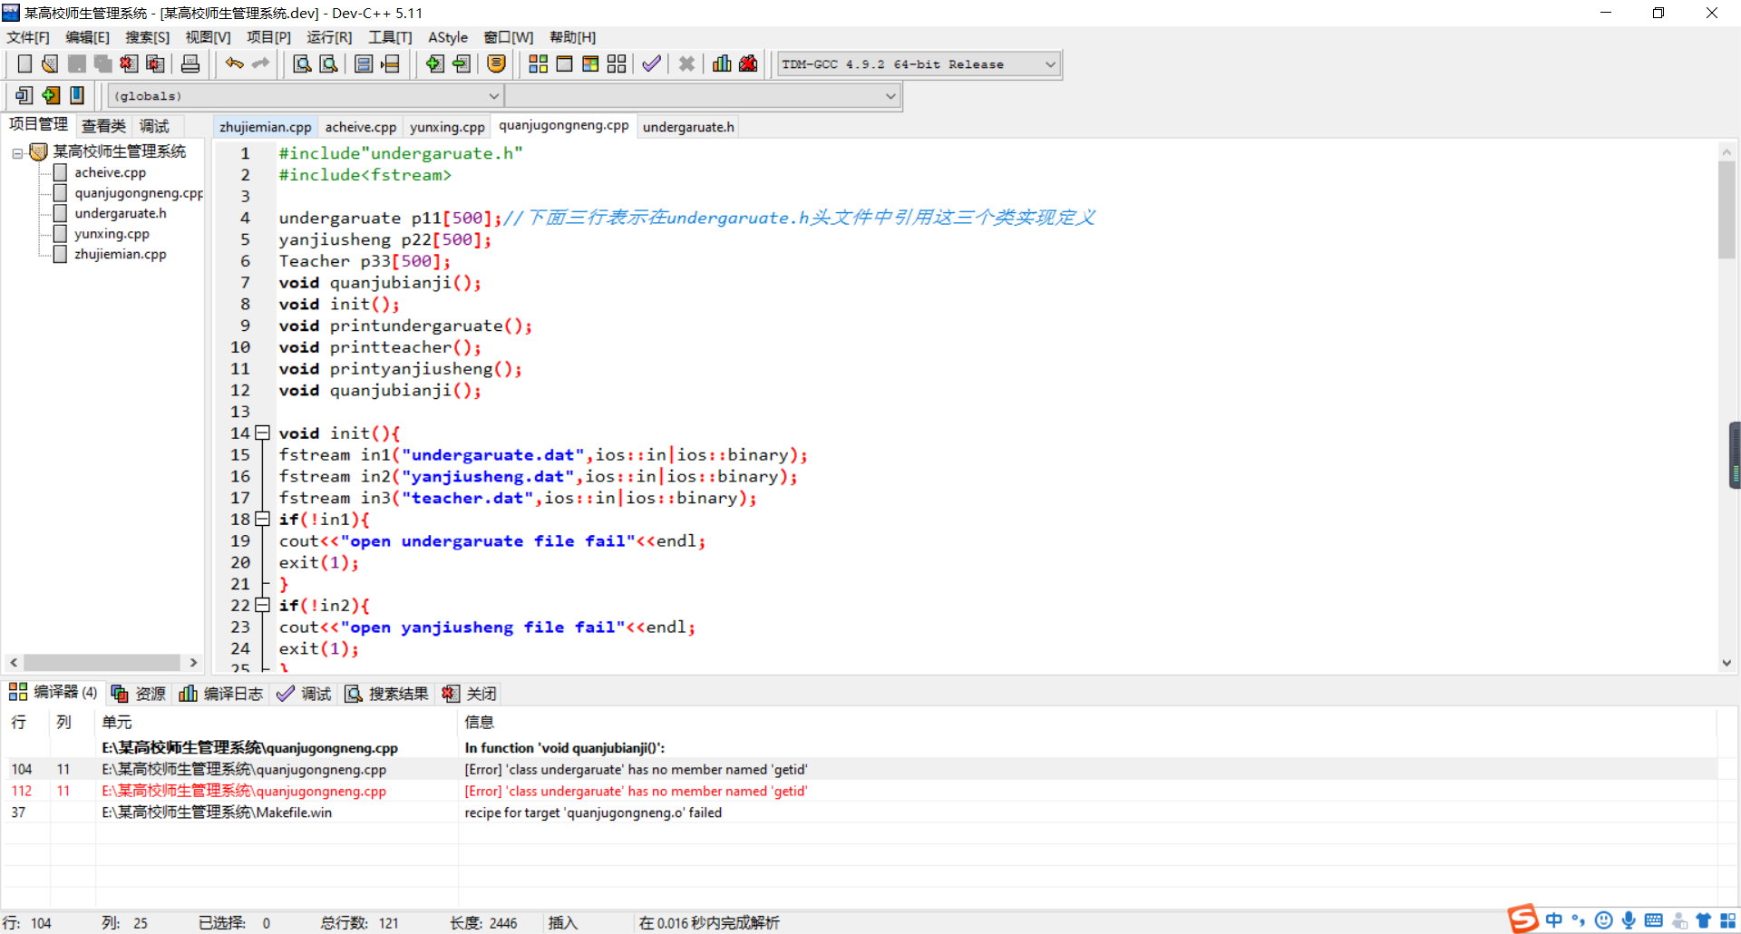Screen dimensions: 1741x934
Task: Delete profiling information (red X chart icon)
Action: click(748, 63)
